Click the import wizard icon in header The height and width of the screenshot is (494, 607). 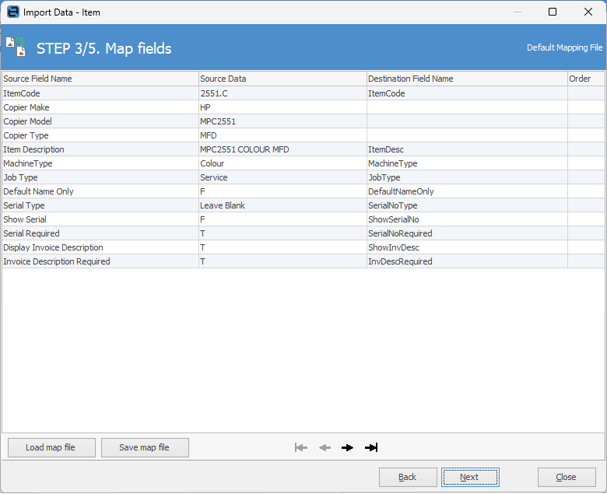pos(16,47)
